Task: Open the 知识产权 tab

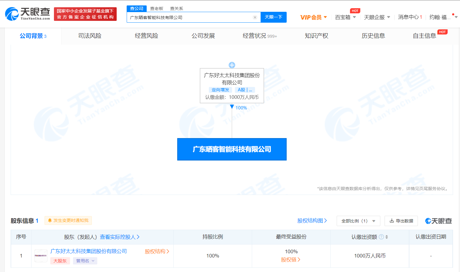Action: (316, 36)
